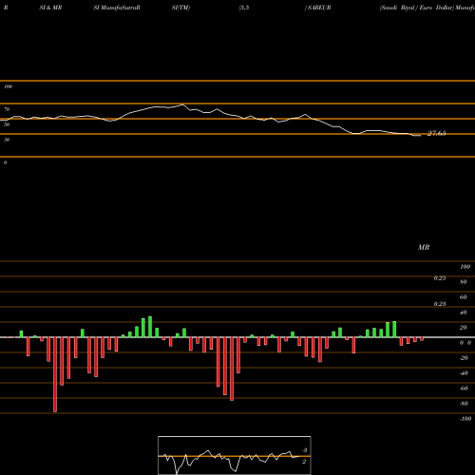Viewport: 475px width, 475px height.
Task: Click the MR axis label -60
Action: 464,389
